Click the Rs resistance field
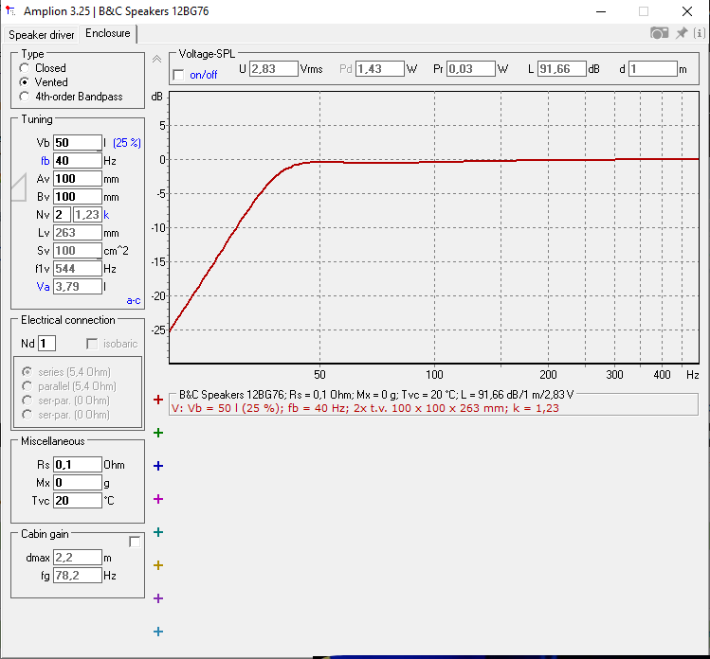 click(78, 465)
